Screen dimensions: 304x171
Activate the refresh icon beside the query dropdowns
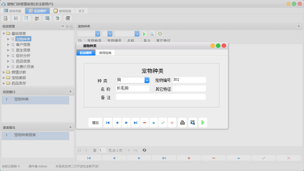(x=159, y=33)
